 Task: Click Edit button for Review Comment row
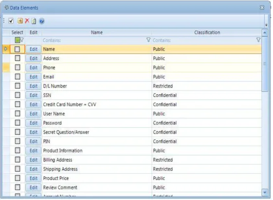pyautogui.click(x=33, y=187)
